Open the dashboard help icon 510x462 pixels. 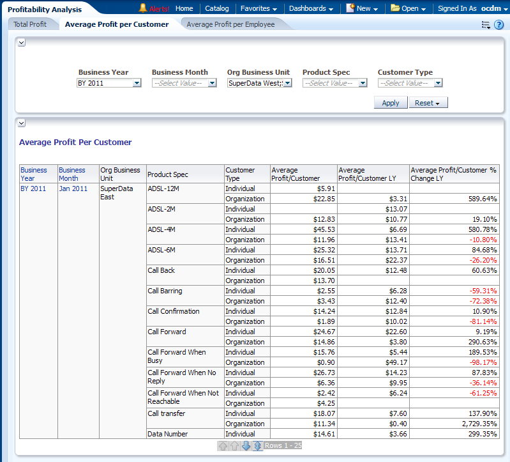tap(499, 25)
